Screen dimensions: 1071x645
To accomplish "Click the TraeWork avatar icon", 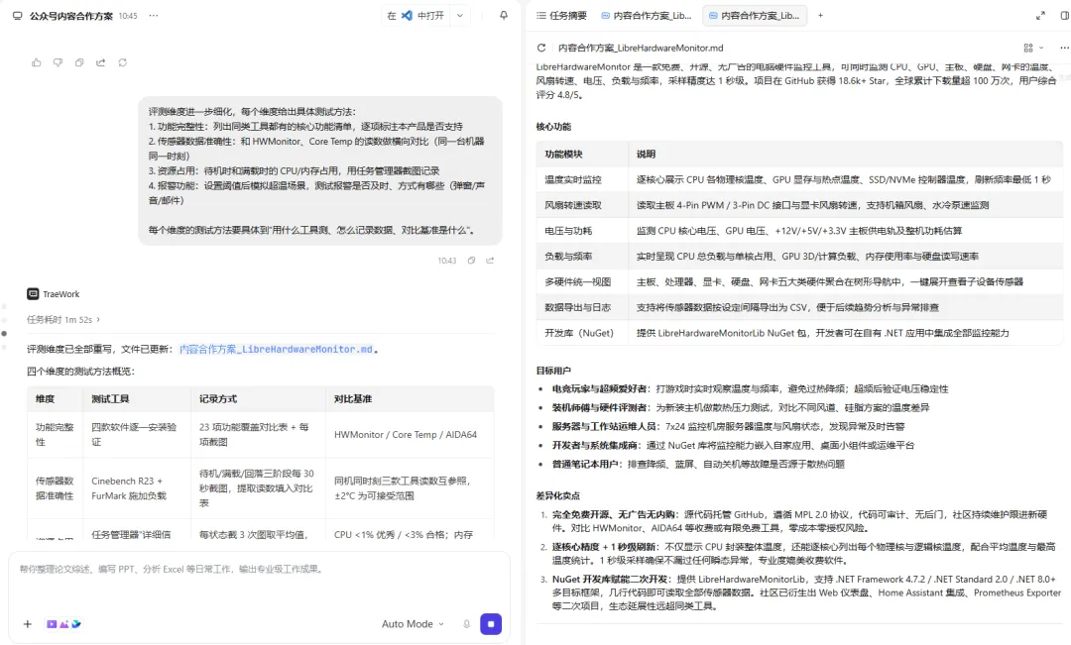I will pyautogui.click(x=33, y=293).
